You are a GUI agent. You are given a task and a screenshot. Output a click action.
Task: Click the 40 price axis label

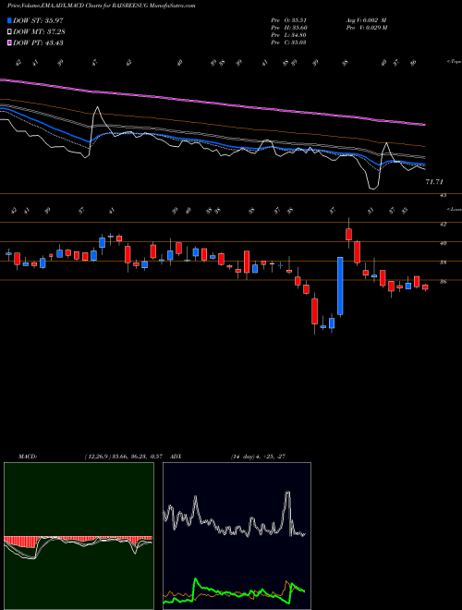pos(443,243)
